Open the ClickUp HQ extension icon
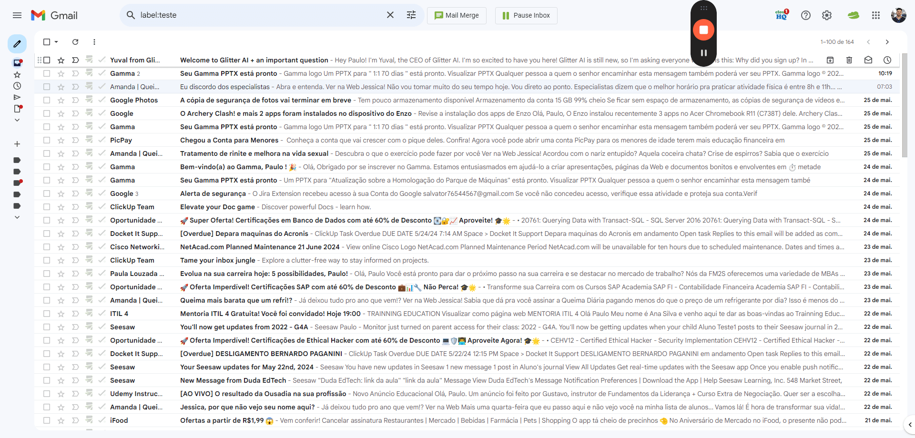Image resolution: width=915 pixels, height=438 pixels. click(782, 15)
